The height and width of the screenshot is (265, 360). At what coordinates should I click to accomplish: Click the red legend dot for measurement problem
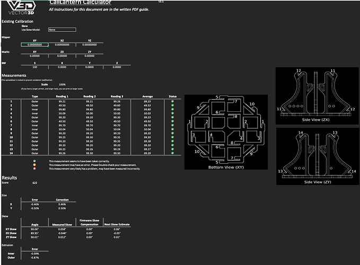tap(34, 169)
